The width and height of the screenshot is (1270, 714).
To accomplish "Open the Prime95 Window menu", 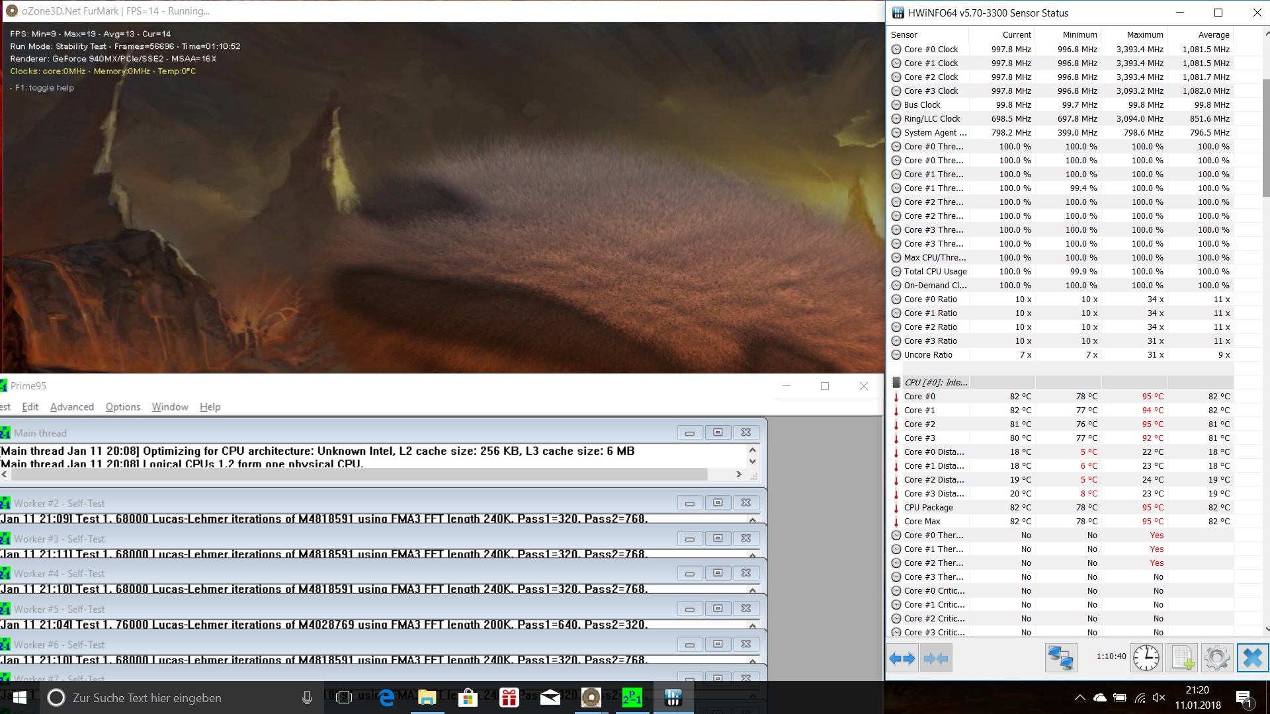I will [169, 407].
